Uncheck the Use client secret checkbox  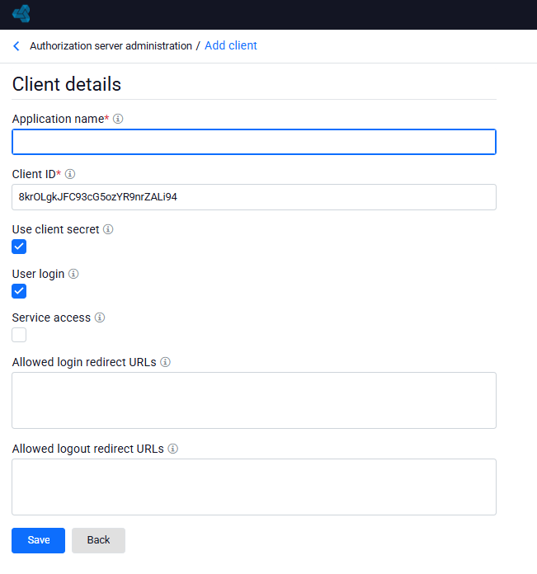[x=19, y=247]
